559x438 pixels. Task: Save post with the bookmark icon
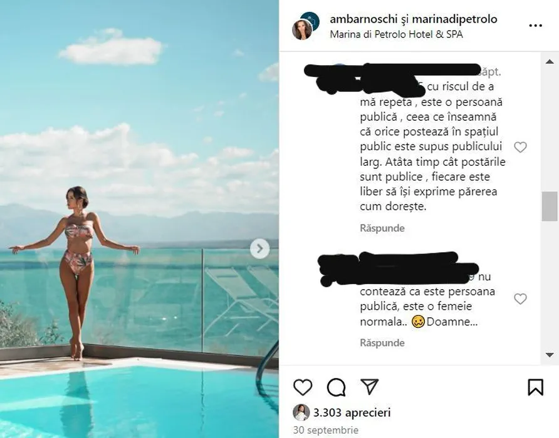(535, 387)
